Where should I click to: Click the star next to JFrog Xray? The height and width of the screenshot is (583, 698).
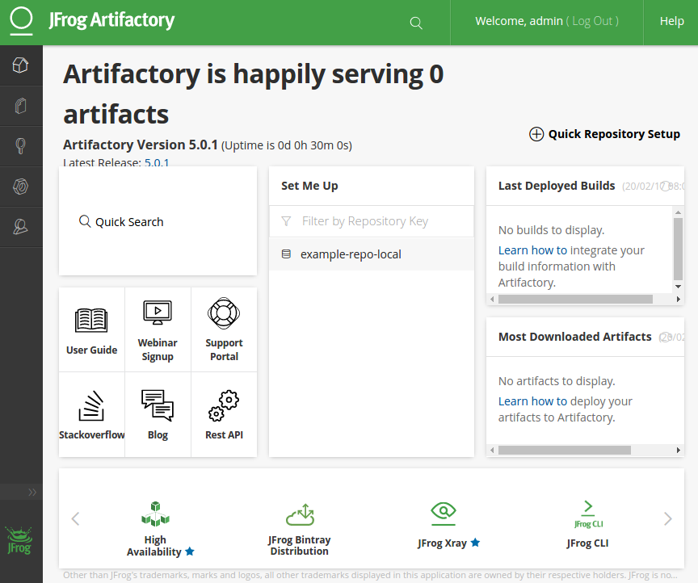pyautogui.click(x=475, y=543)
